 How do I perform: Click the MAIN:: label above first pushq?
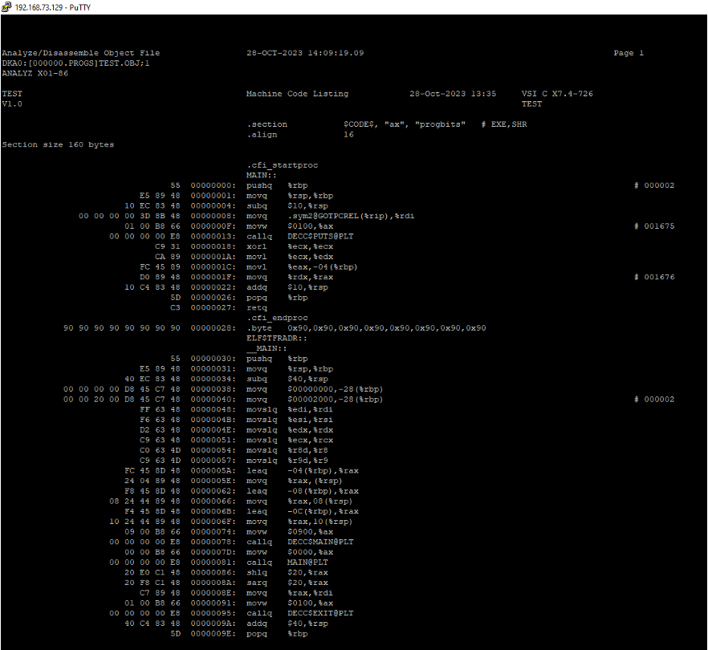261,175
